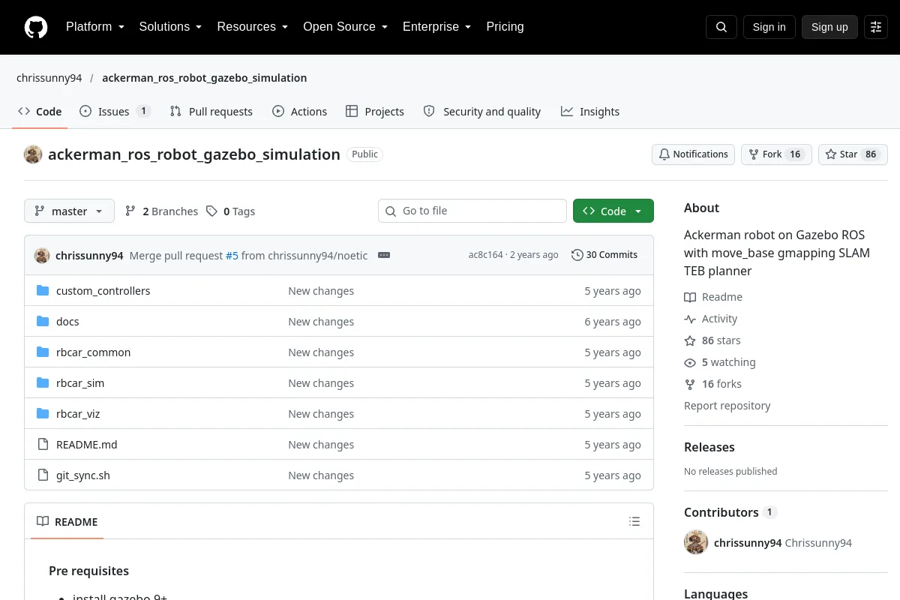Viewport: 900px width, 600px height.
Task: Open the Security and quality tab
Action: point(482,111)
